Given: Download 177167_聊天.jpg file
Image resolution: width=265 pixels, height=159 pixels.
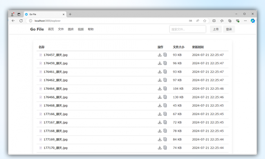Looking at the screenshot, I should point(160,122).
